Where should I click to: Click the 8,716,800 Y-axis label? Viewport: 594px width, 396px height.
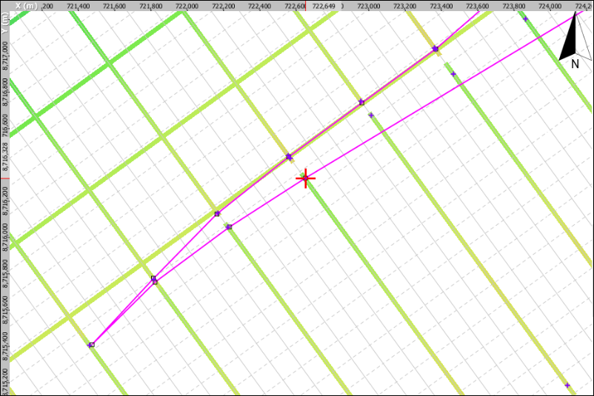click(x=5, y=93)
